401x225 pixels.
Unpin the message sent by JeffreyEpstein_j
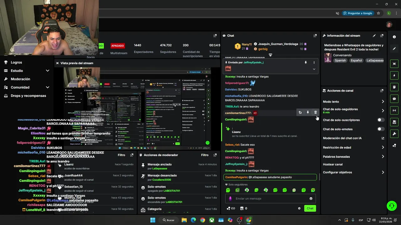tap(306, 62)
